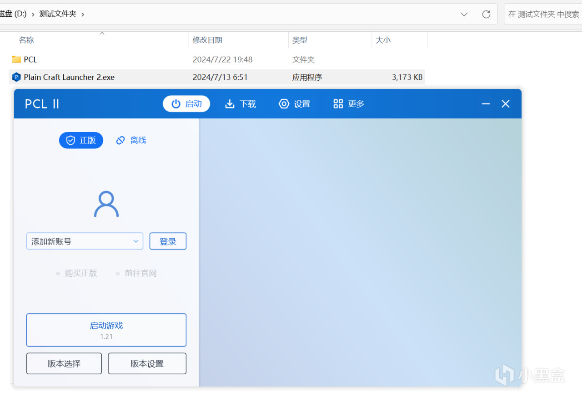Open the 设置 tab

click(x=294, y=104)
